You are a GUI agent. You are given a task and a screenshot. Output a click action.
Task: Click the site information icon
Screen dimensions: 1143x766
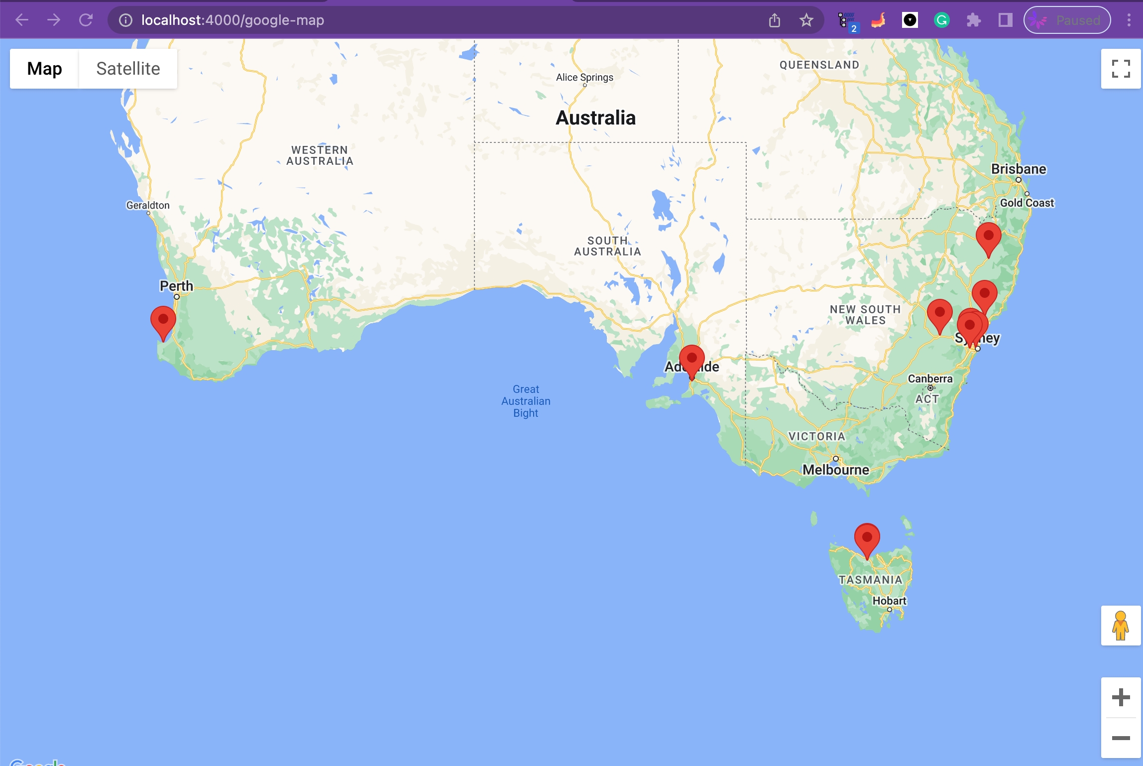125,20
